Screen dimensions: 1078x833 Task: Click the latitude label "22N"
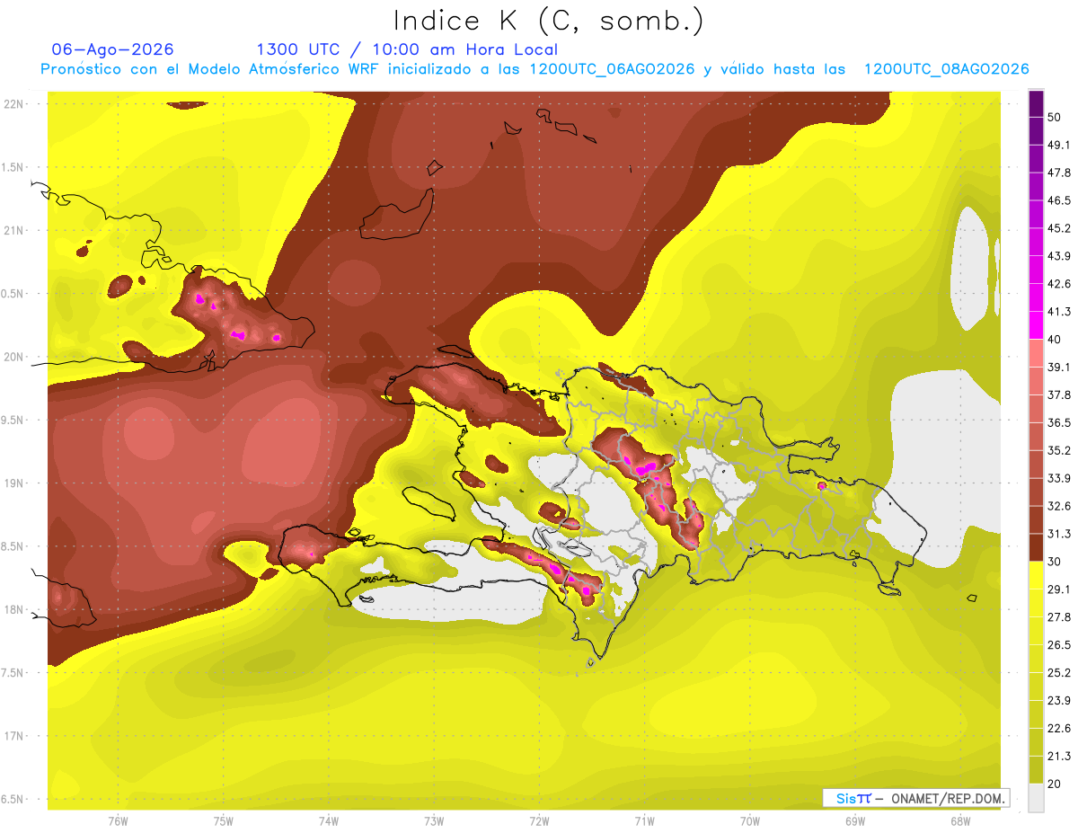point(14,103)
